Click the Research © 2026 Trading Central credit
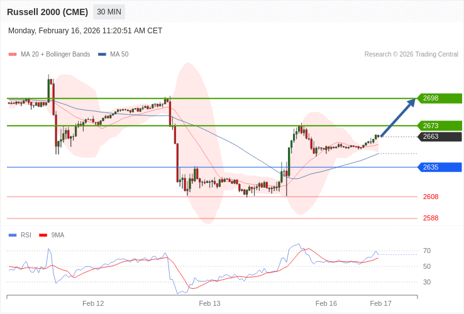The image size is (464, 314). (x=411, y=55)
